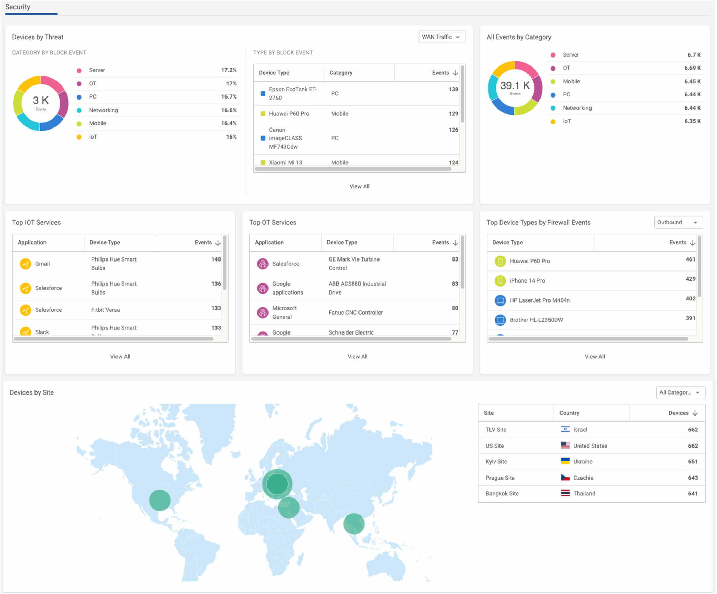Click the Salesforce icon in Fitbit Versa row
The width and height of the screenshot is (717, 594).
(26, 310)
